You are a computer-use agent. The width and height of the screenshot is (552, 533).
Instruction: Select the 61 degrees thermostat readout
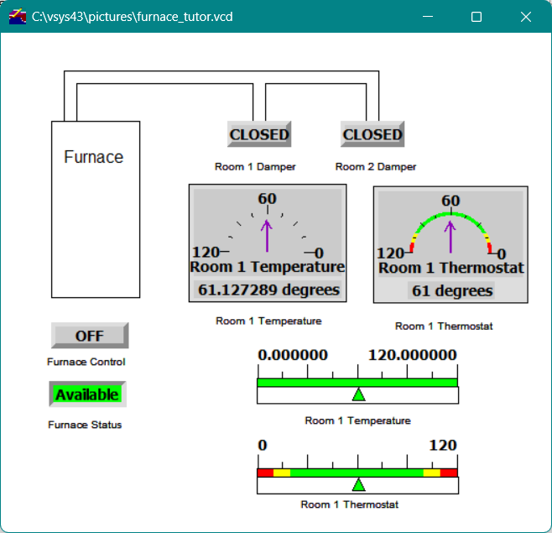(x=451, y=290)
